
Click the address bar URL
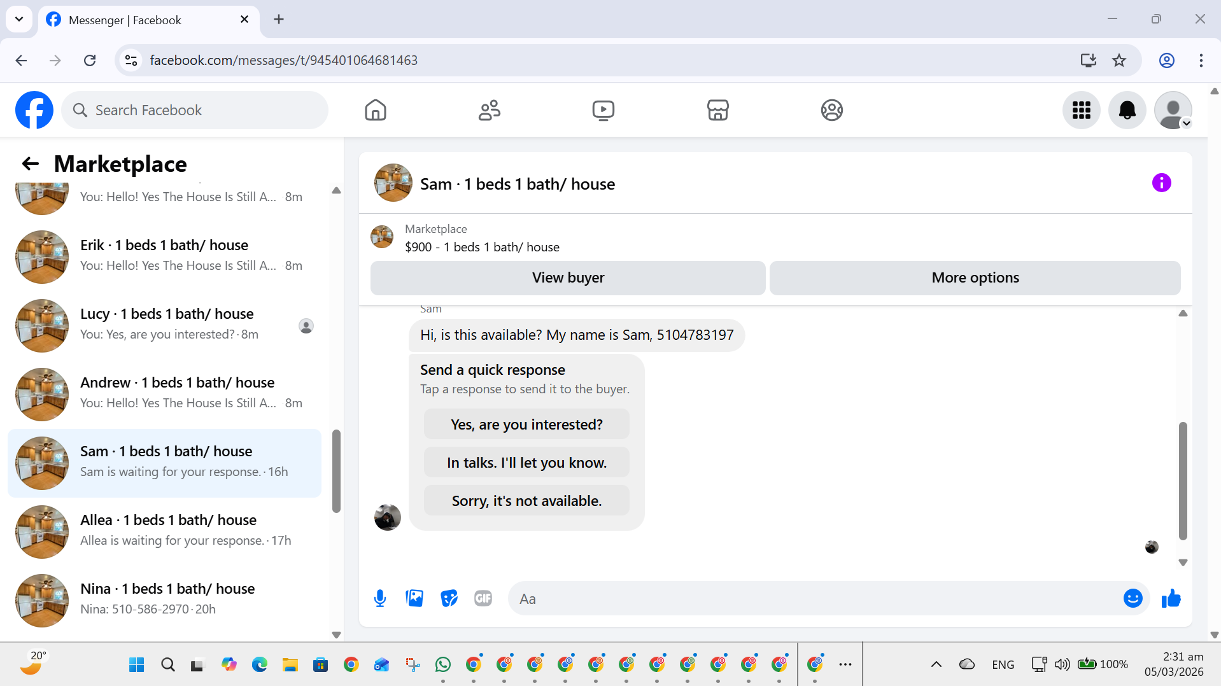[x=283, y=60]
